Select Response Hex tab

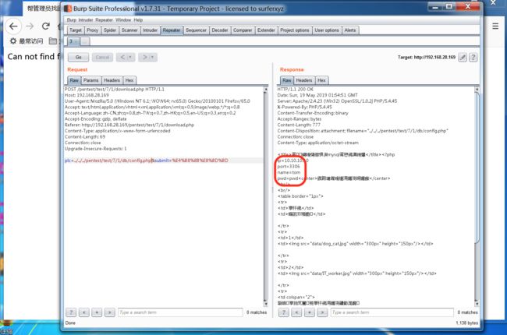tap(321, 80)
